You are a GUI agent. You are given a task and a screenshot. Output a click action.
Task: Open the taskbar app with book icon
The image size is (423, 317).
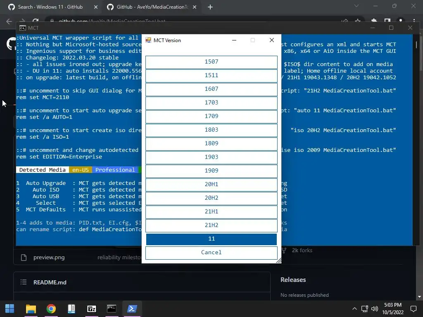click(x=71, y=309)
